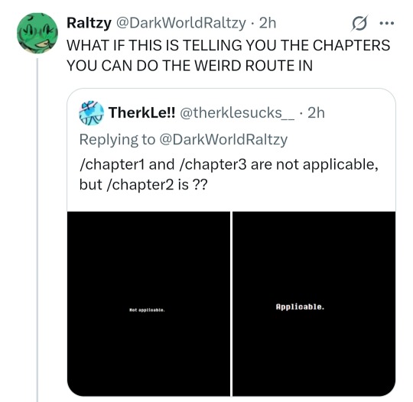Open the 'Not applicable.' image
The width and height of the screenshot is (413, 402).
click(x=148, y=303)
